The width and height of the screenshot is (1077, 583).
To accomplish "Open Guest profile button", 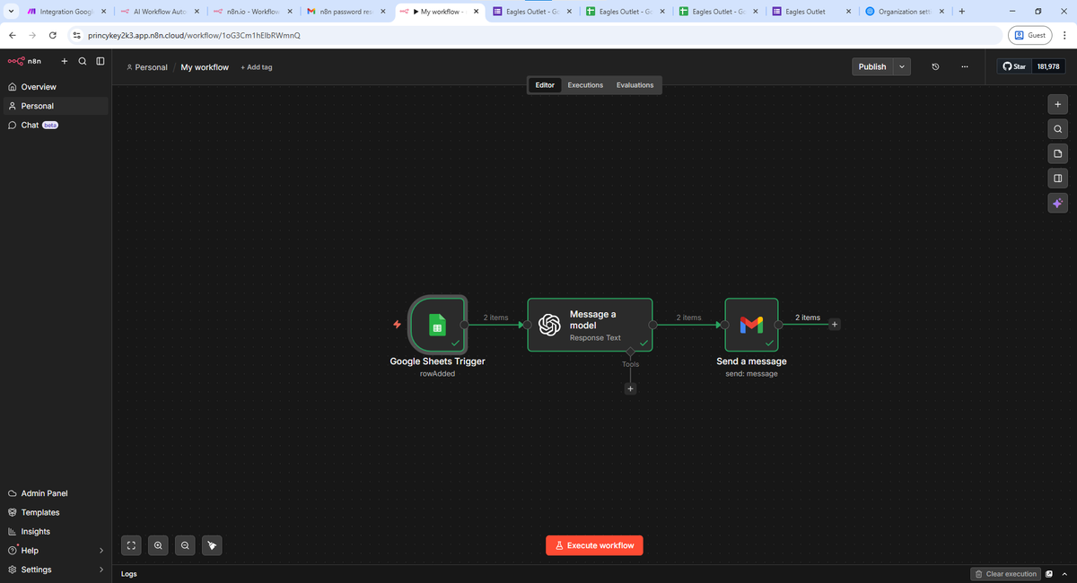I will tap(1030, 35).
